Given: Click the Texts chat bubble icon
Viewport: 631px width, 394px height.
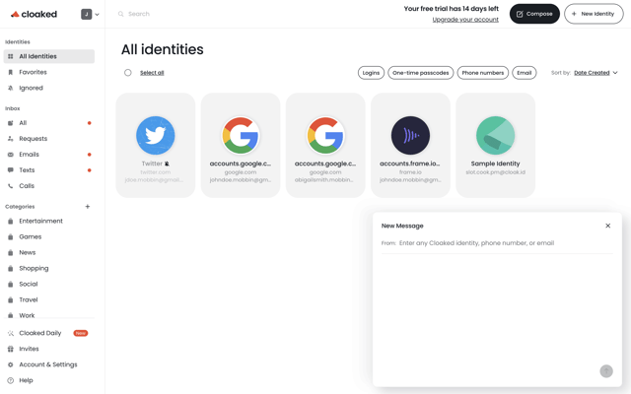Looking at the screenshot, I should tap(11, 170).
